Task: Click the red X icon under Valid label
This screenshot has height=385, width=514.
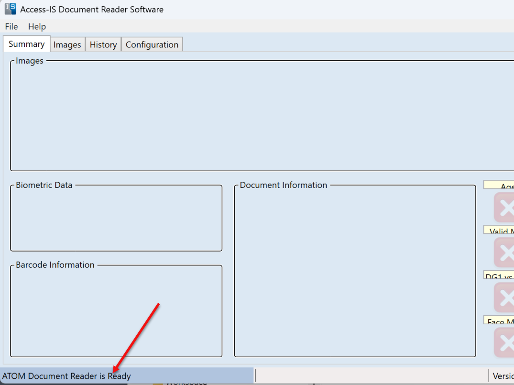Action: [504, 253]
